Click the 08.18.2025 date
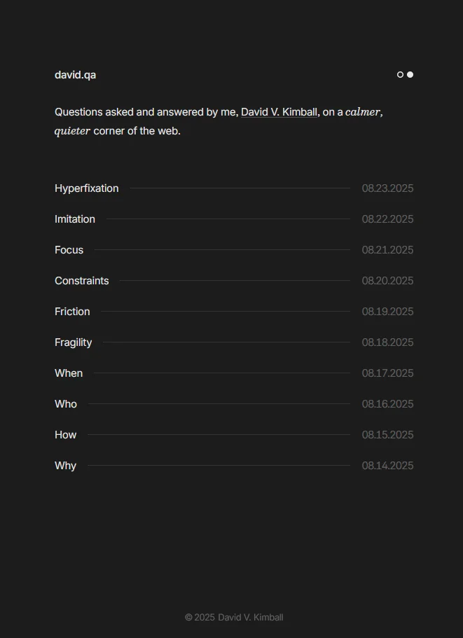Screen dimensions: 463x638 pos(387,342)
